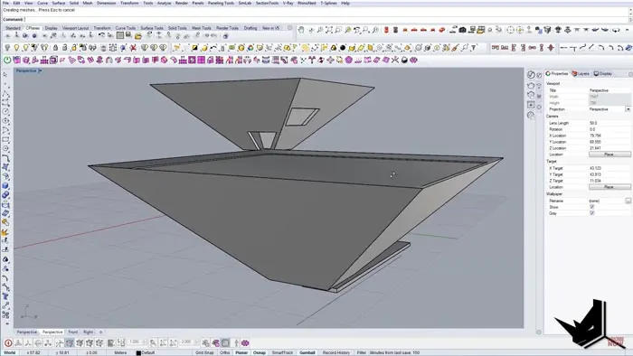
Task: Toggle the wallpaper Gray checkbox
Action: click(591, 213)
